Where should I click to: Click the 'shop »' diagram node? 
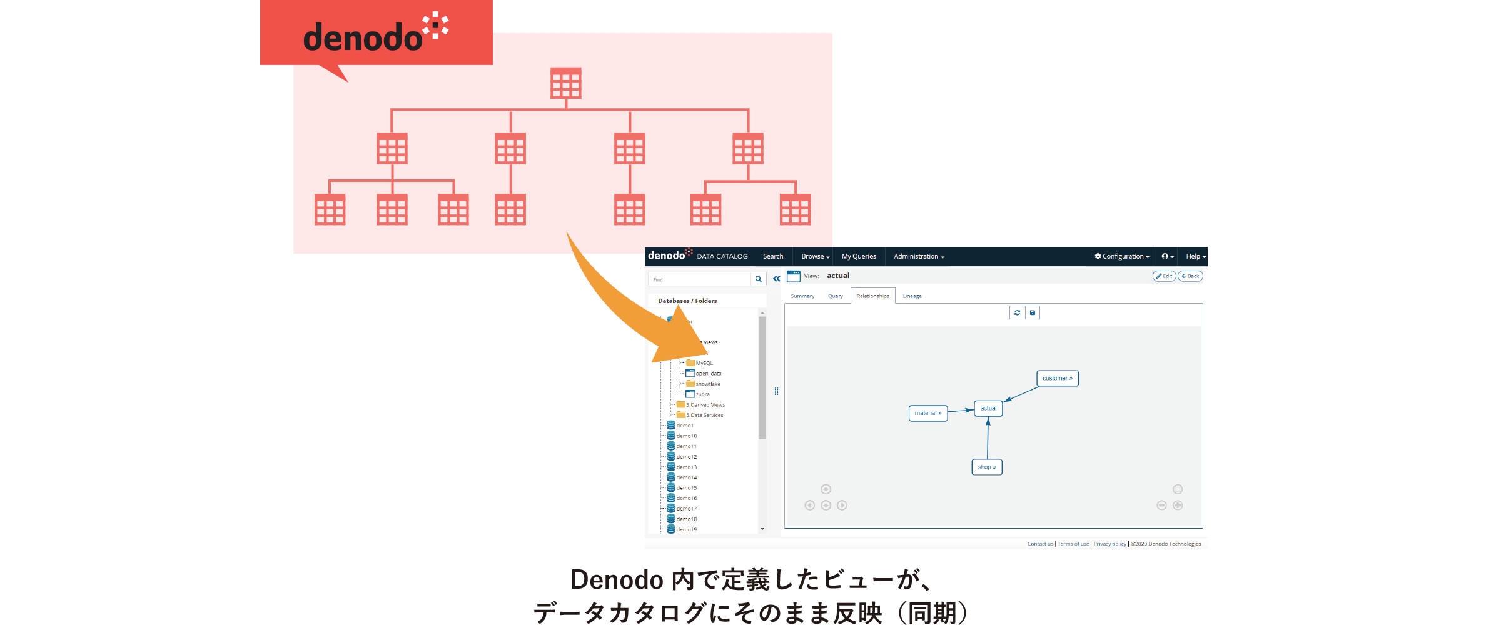[x=987, y=467]
